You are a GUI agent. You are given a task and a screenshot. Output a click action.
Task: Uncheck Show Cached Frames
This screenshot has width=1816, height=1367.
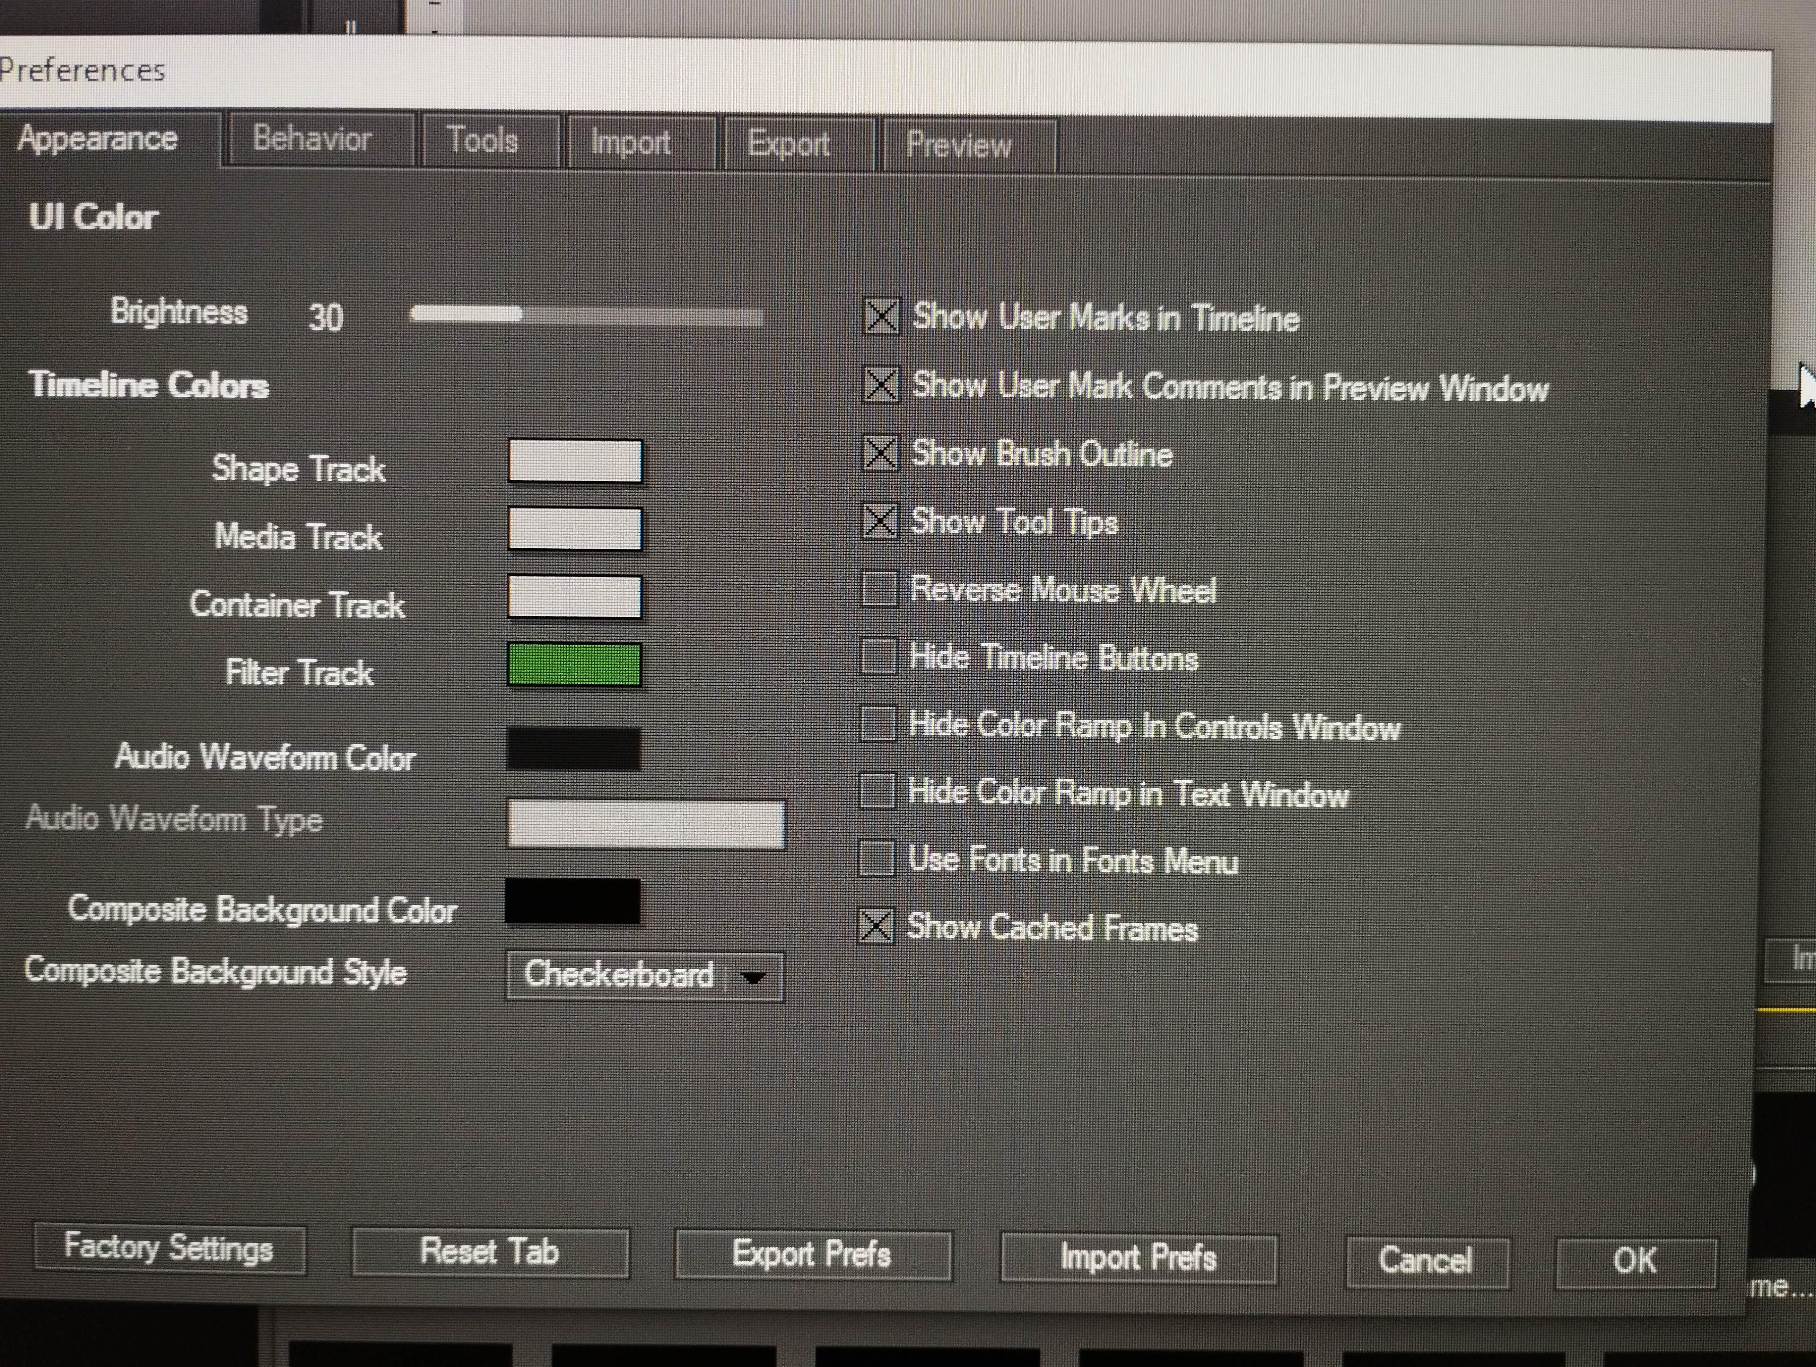[x=875, y=926]
